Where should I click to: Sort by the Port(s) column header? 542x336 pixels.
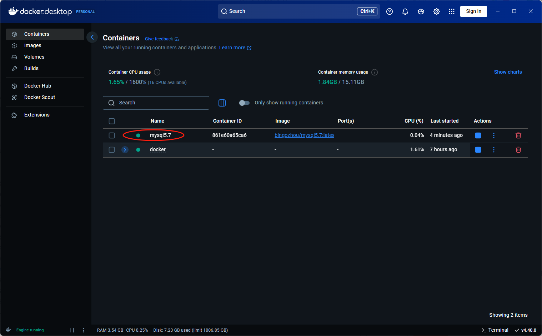[346, 121]
